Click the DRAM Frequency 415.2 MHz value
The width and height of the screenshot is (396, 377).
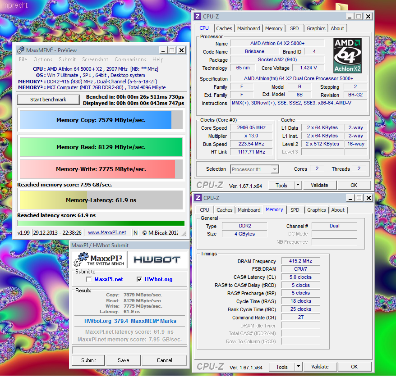[x=300, y=261]
